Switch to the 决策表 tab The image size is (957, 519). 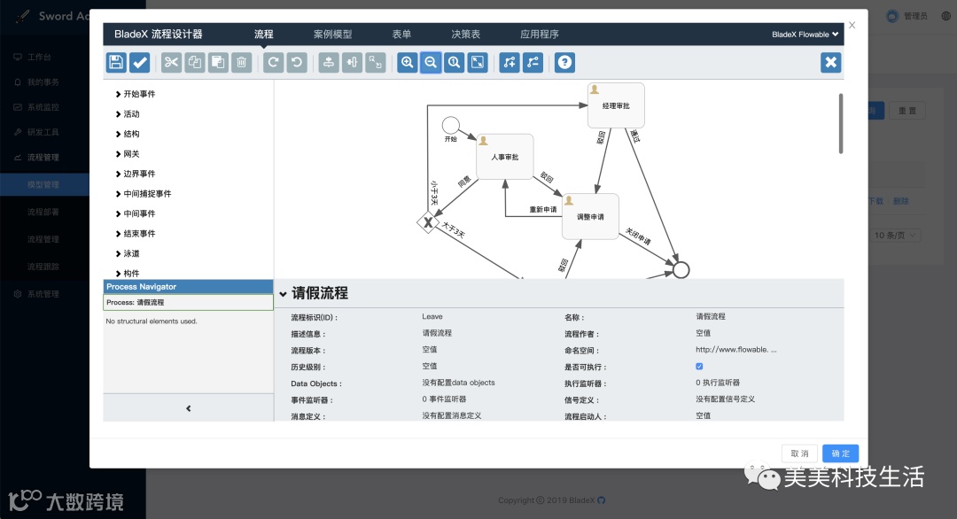point(466,35)
